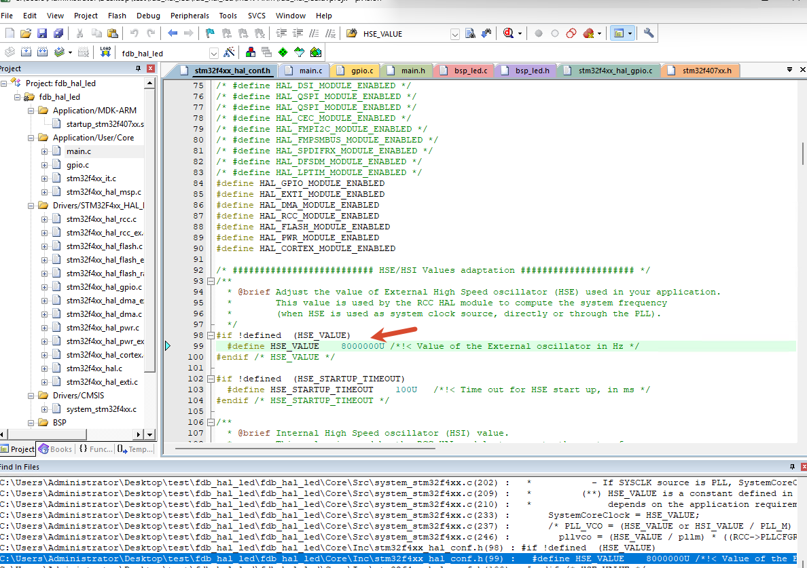Collapse the Application/MDK-ARM folder
Viewport: 807px width, 568px height.
pos(31,111)
